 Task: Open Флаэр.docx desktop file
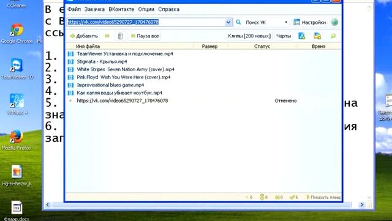[17, 211]
